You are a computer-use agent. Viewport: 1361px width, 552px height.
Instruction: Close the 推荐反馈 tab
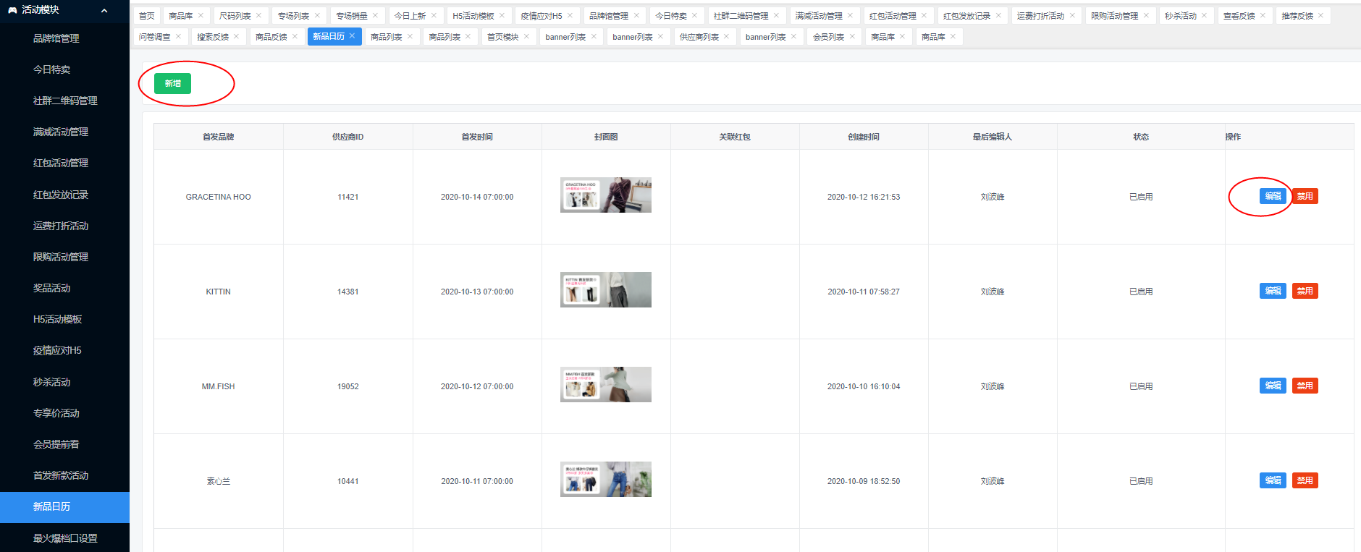(1320, 15)
